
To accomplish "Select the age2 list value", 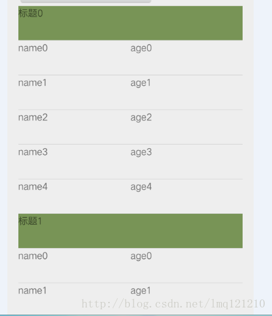I will click(141, 118).
